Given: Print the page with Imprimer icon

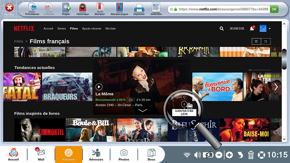Looking at the screenshot, I should [139, 8].
